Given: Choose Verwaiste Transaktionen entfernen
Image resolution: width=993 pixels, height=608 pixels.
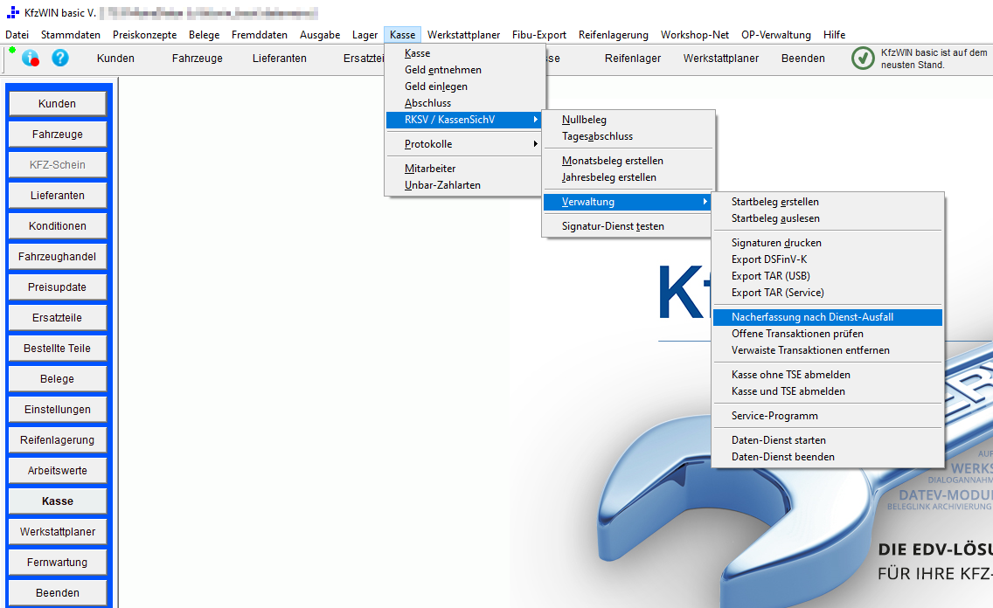Looking at the screenshot, I should click(x=827, y=350).
